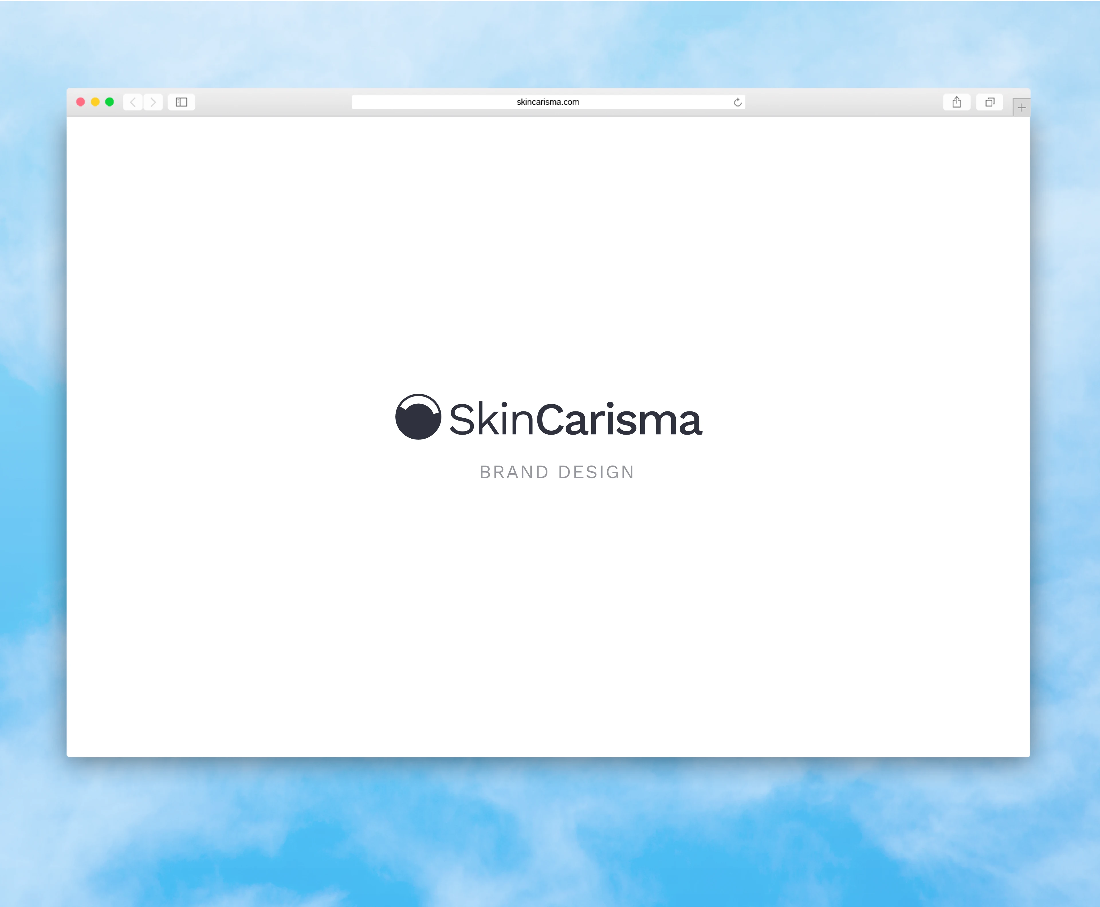Close the window using red button
Screen dimensions: 1100x907
point(80,102)
